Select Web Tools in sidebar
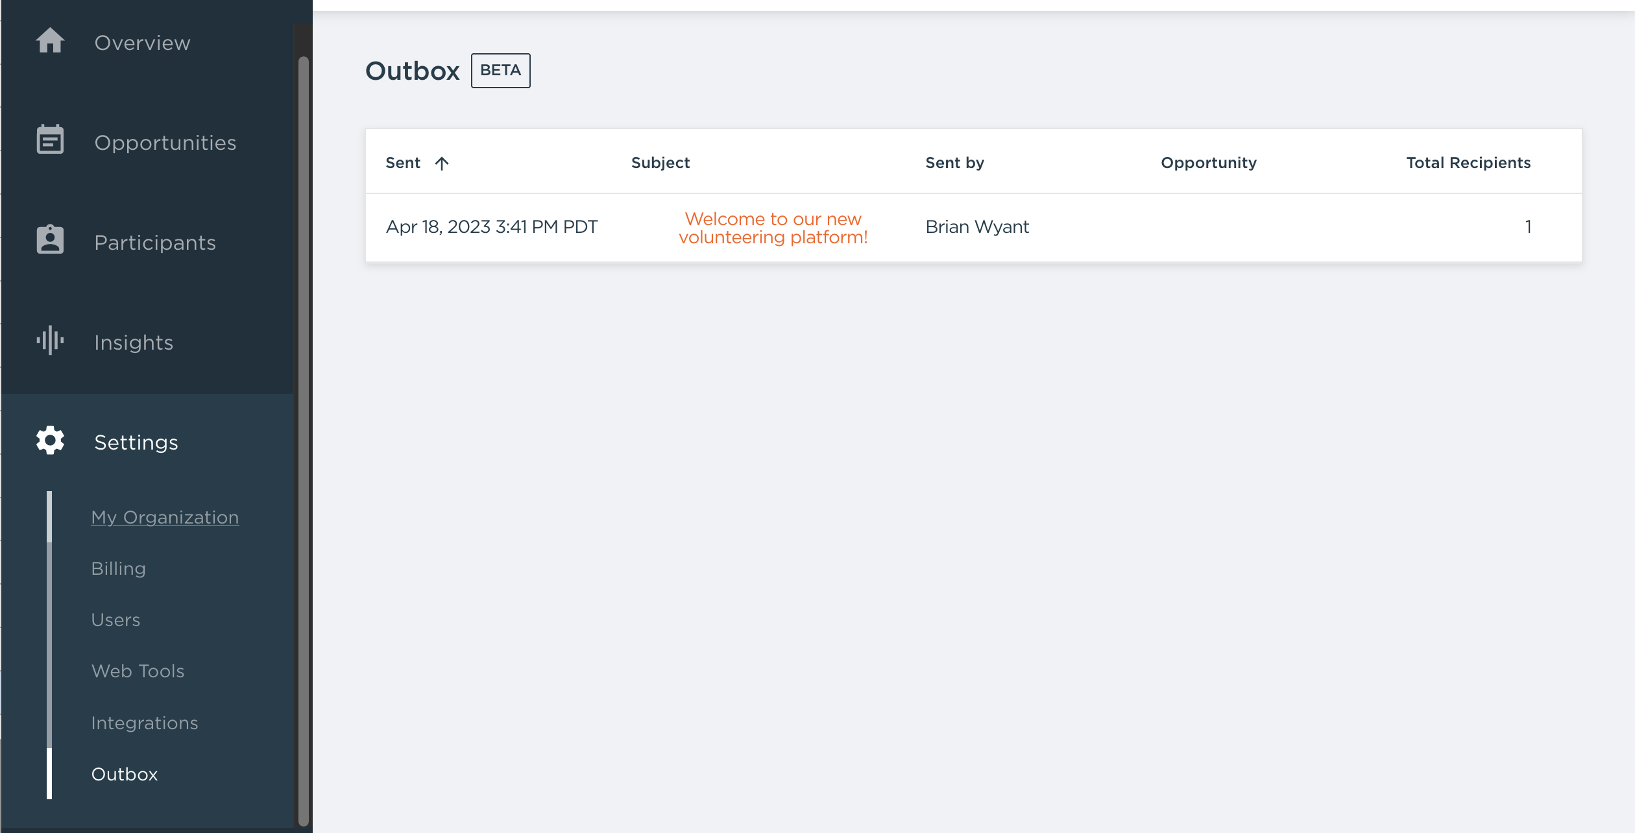This screenshot has width=1635, height=833. [138, 671]
